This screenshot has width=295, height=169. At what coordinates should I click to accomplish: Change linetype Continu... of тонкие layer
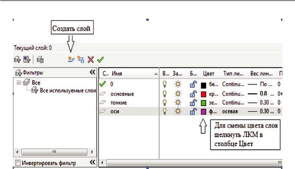(x=233, y=103)
